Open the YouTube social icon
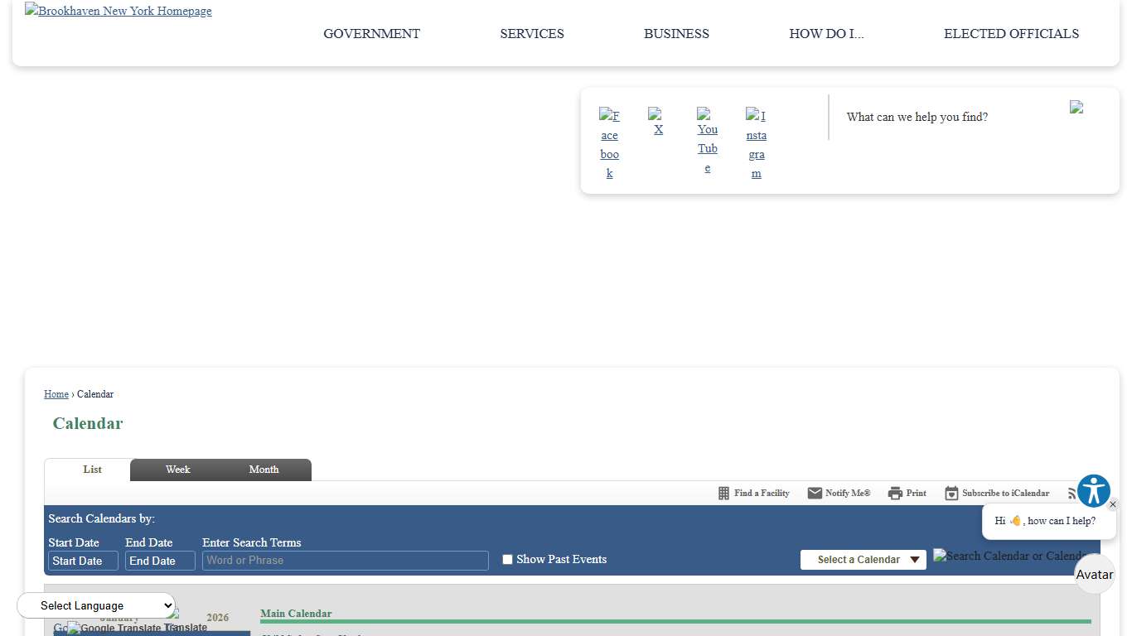The width and height of the screenshot is (1132, 636). [707, 141]
